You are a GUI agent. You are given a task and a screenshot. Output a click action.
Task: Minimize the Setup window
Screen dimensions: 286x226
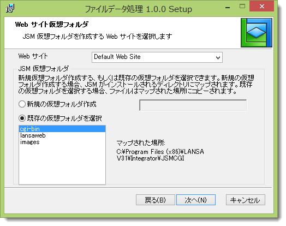(x=228, y=8)
